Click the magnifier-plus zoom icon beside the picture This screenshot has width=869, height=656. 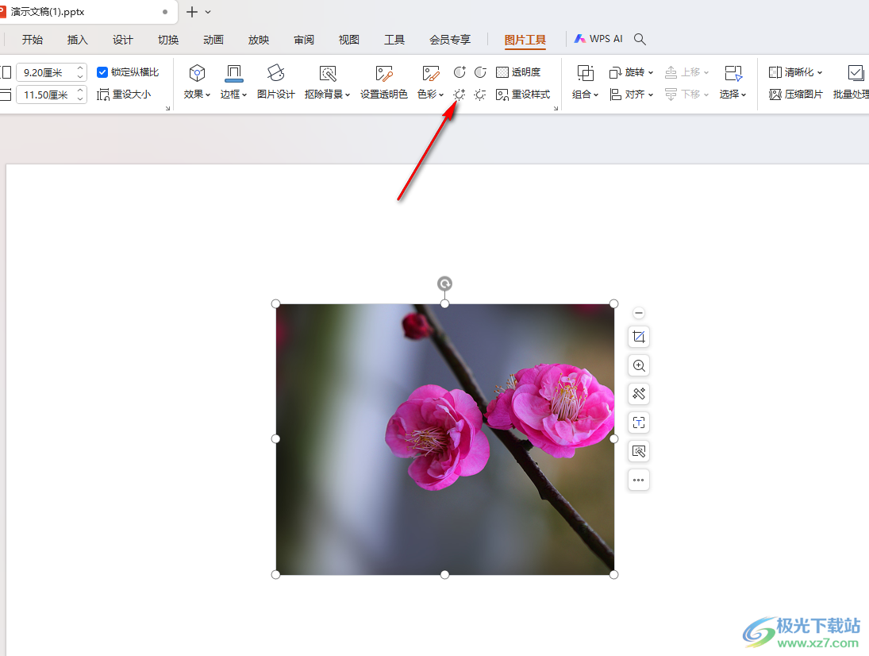pos(638,365)
